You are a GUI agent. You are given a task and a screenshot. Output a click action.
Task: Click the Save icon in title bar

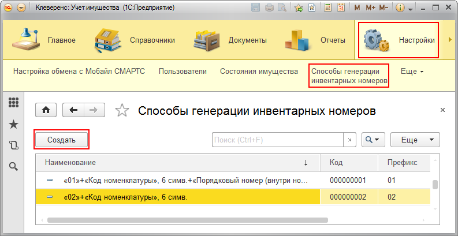coord(256,8)
